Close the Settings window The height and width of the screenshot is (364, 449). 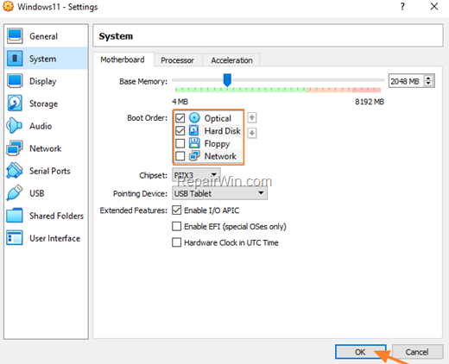coord(434,6)
